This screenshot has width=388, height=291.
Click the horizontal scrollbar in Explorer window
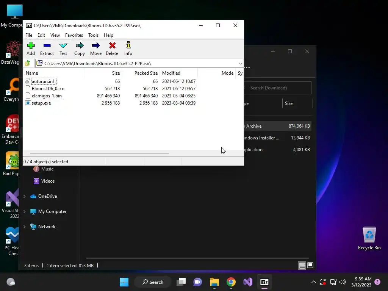click(197, 258)
